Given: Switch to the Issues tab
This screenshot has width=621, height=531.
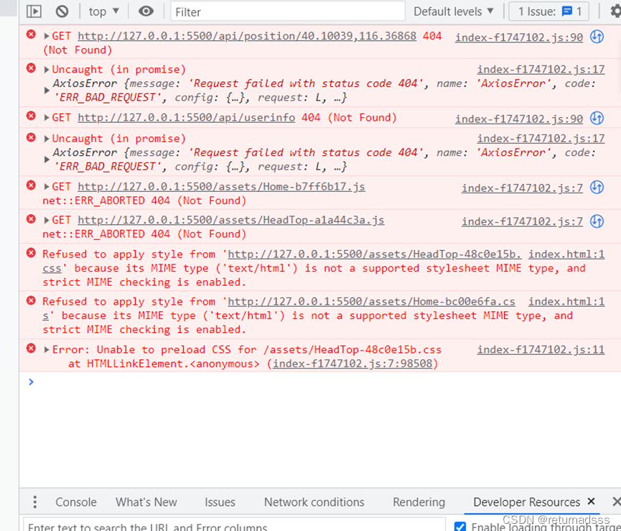Looking at the screenshot, I should coord(220,502).
